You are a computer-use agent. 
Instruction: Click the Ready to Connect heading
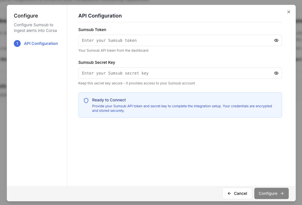pyautogui.click(x=109, y=100)
